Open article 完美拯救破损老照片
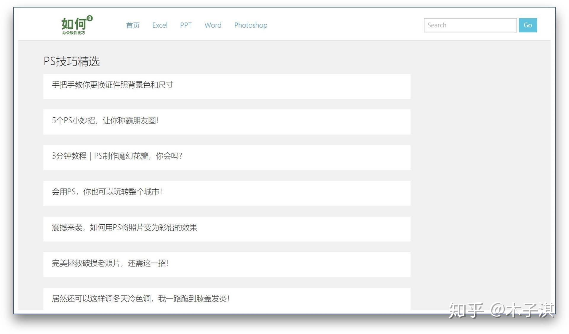 click(110, 263)
